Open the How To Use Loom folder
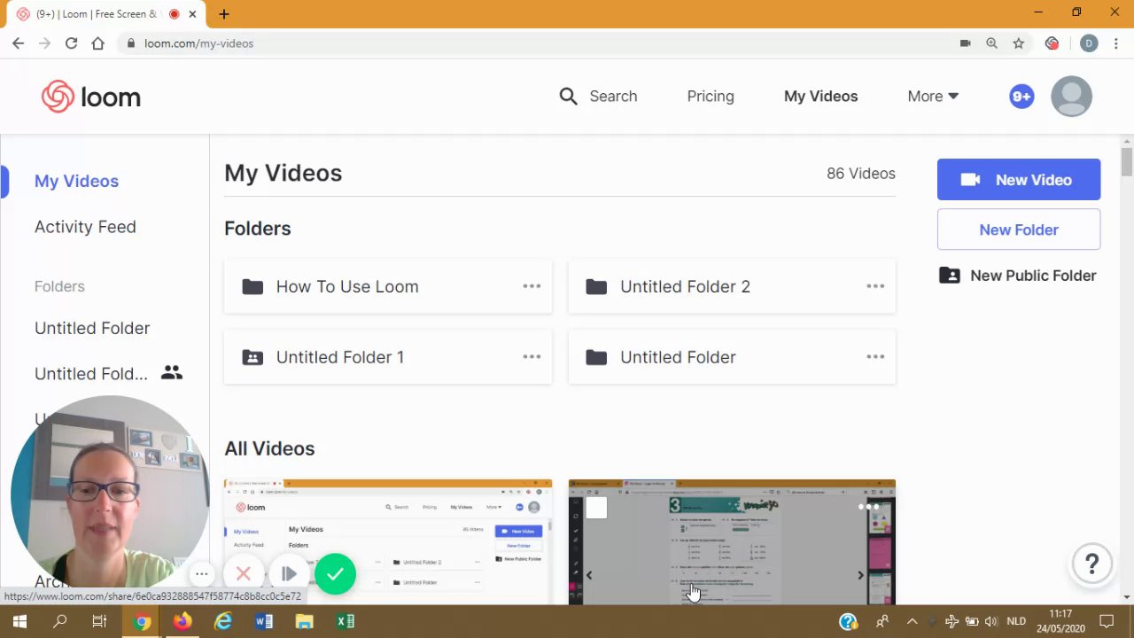This screenshot has height=638, width=1134. 388,286
